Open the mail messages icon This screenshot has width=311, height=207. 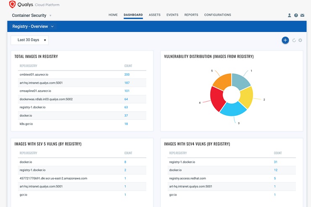[302, 16]
